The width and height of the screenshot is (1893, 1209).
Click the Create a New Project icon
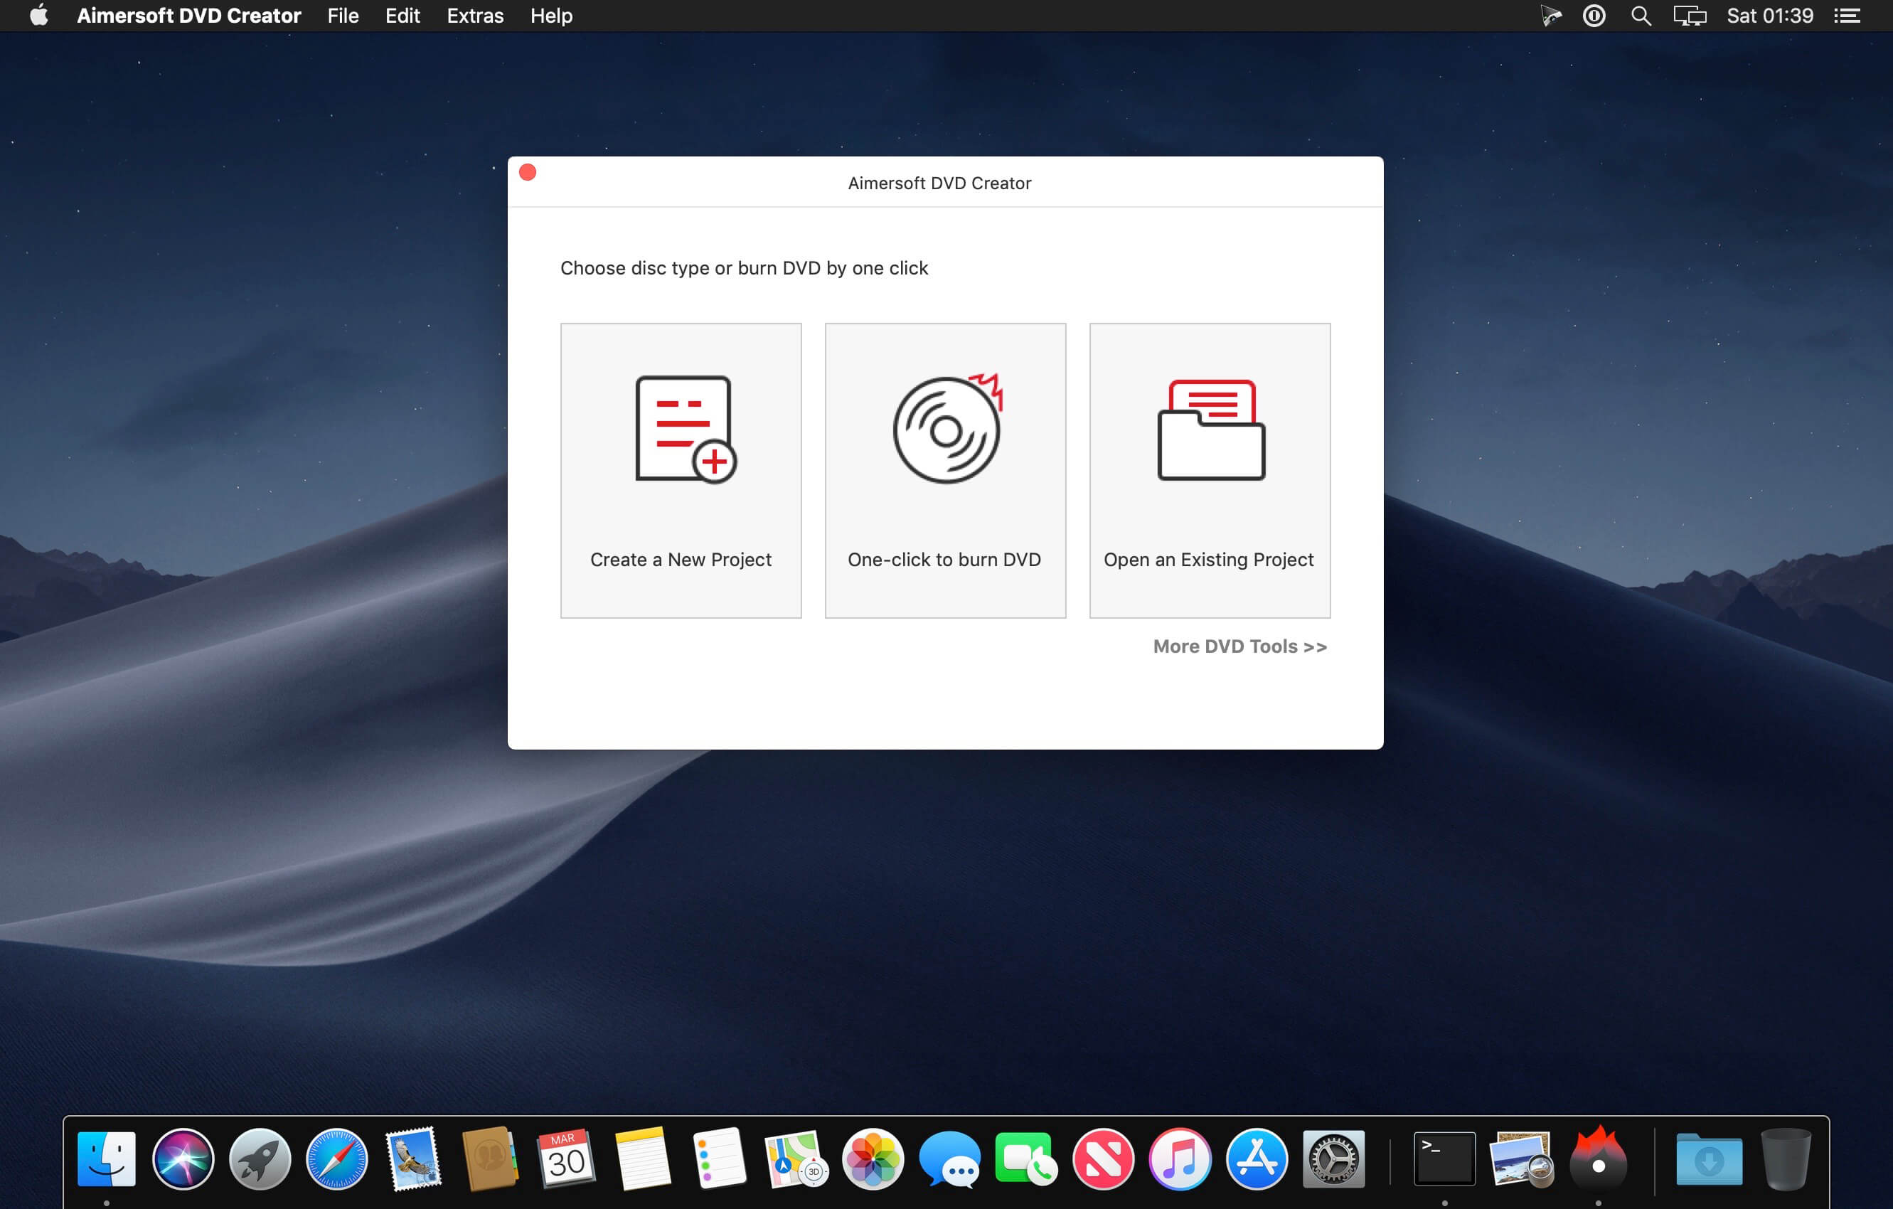[685, 428]
